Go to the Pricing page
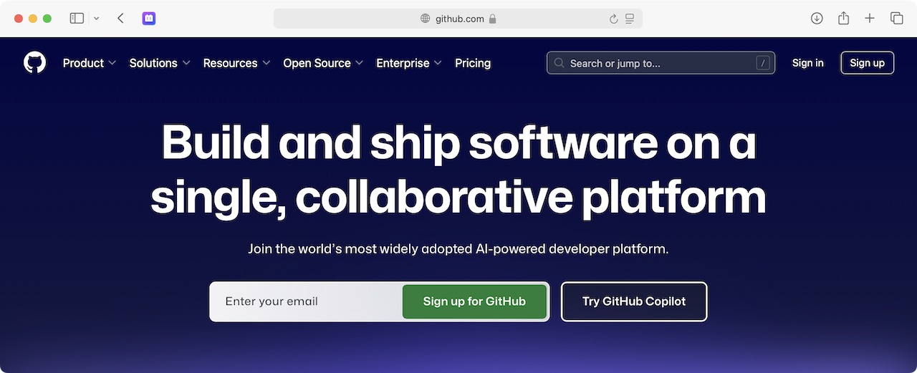917x373 pixels. [473, 63]
